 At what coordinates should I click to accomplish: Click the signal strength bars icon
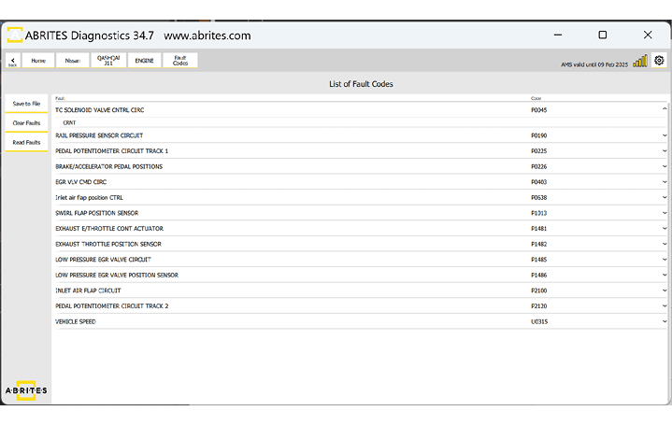[640, 61]
